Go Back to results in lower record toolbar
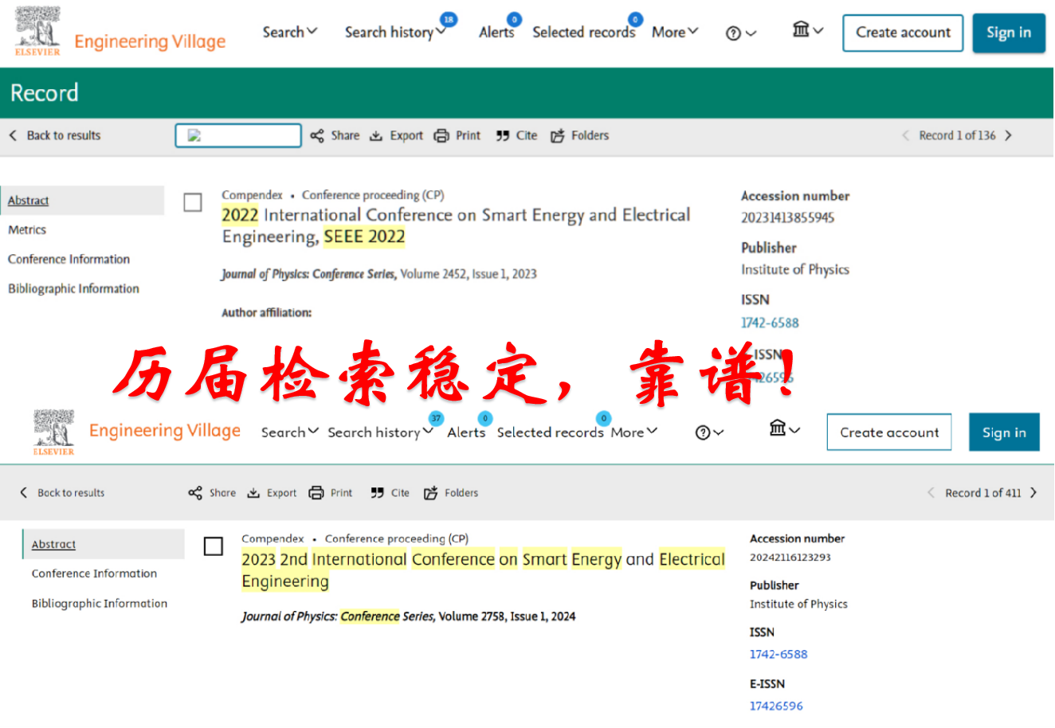Viewport: 1055px width, 728px height. click(62, 493)
